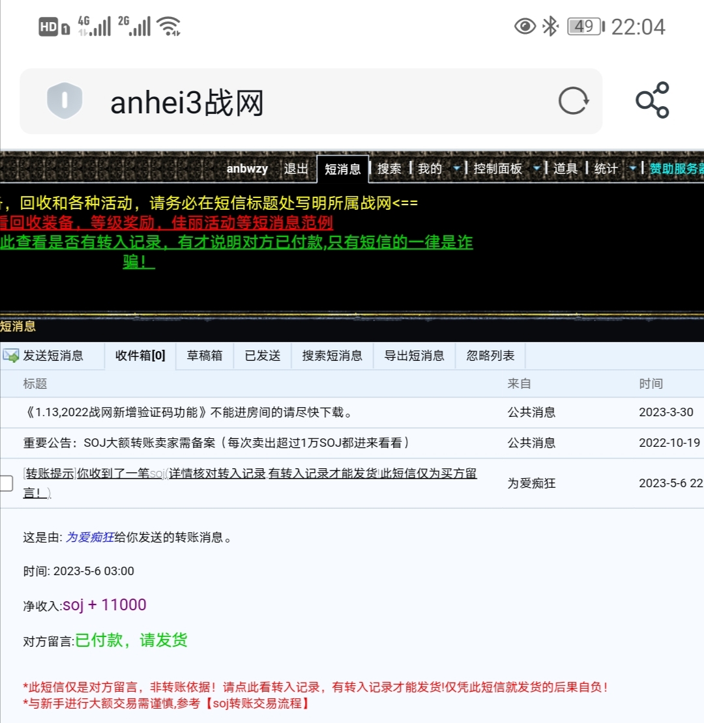704x723 pixels.
Task: Click the envelope icon for 发送短消息
Action: coord(11,356)
